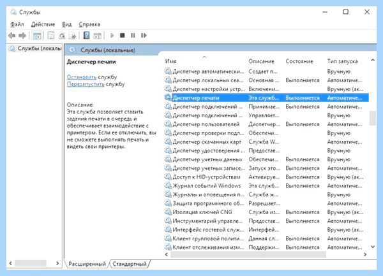Select the Диспетчер автоматически... service

tap(266, 71)
